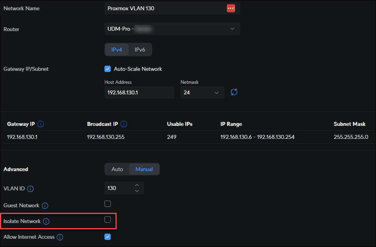Decrease VLAN ID with the down arrow
This screenshot has width=376, height=247.
click(137, 191)
